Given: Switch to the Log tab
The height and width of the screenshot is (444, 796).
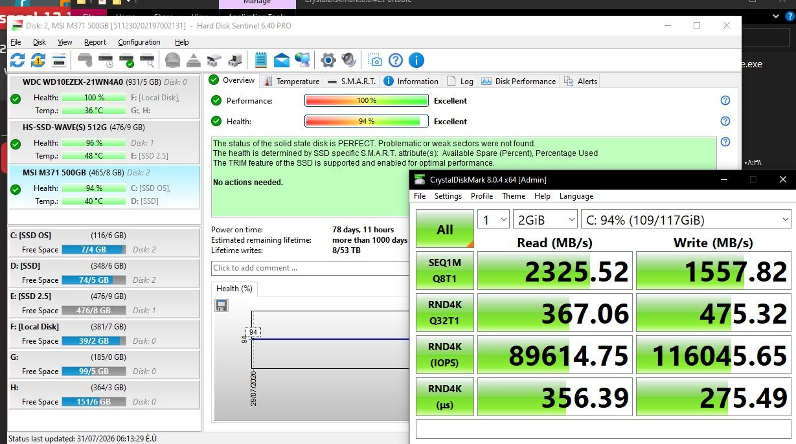Looking at the screenshot, I should 461,81.
